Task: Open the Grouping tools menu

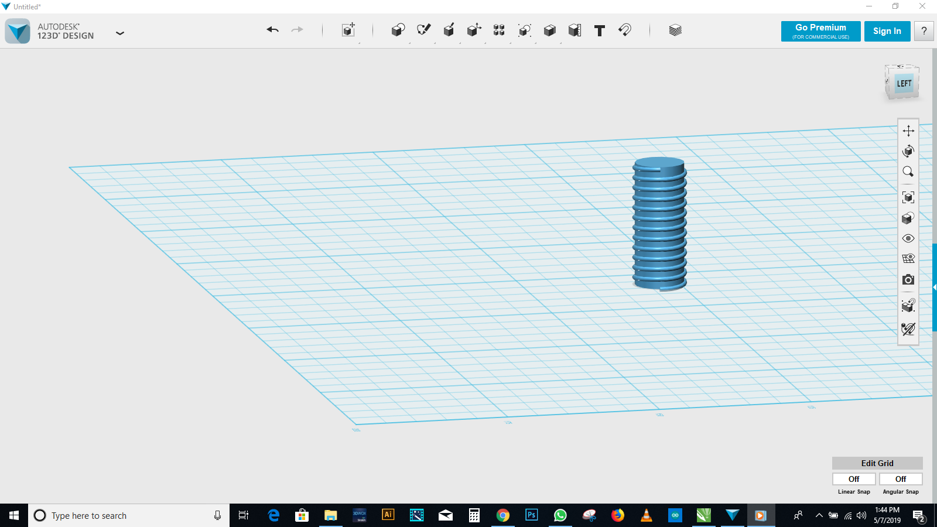Action: click(525, 30)
